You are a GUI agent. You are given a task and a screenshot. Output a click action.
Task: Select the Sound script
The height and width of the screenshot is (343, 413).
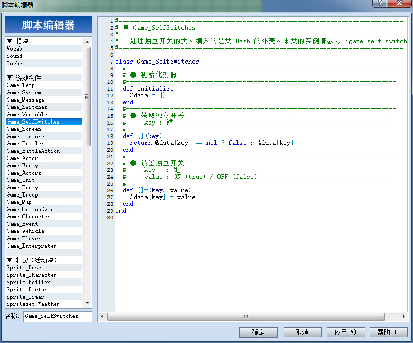(x=44, y=56)
